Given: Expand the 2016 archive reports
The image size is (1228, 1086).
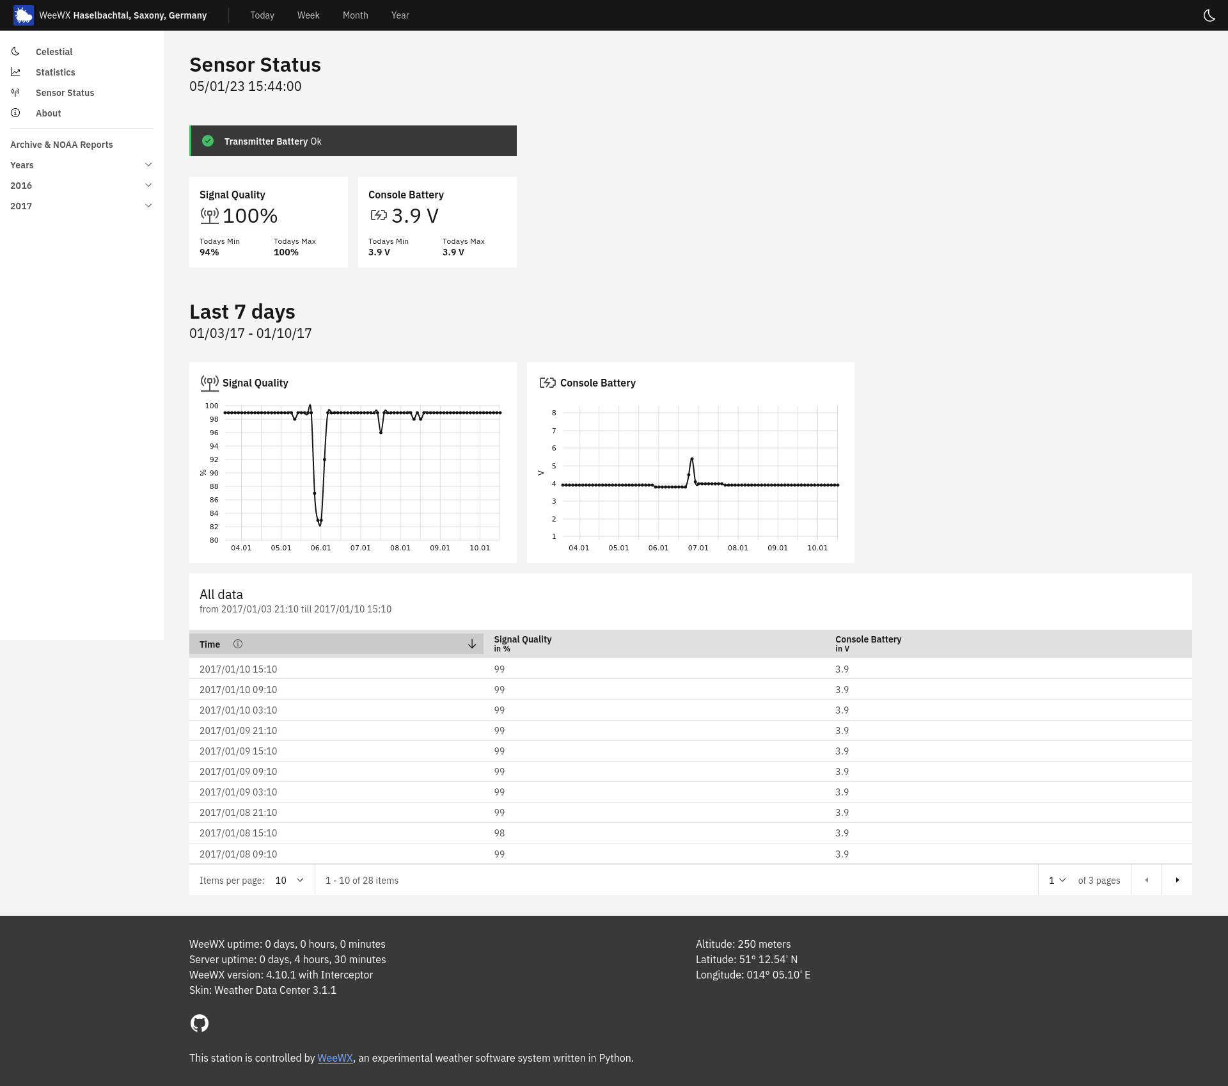Looking at the screenshot, I should [82, 186].
